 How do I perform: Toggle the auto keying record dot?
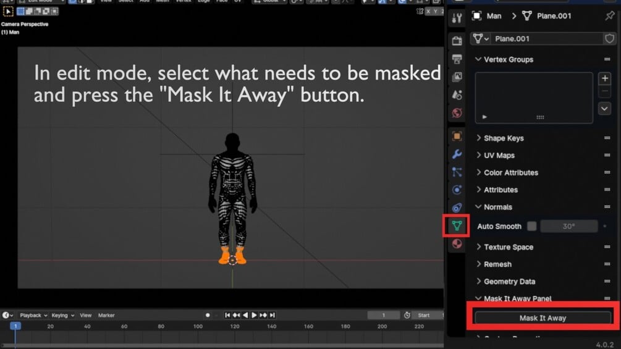[x=208, y=316]
